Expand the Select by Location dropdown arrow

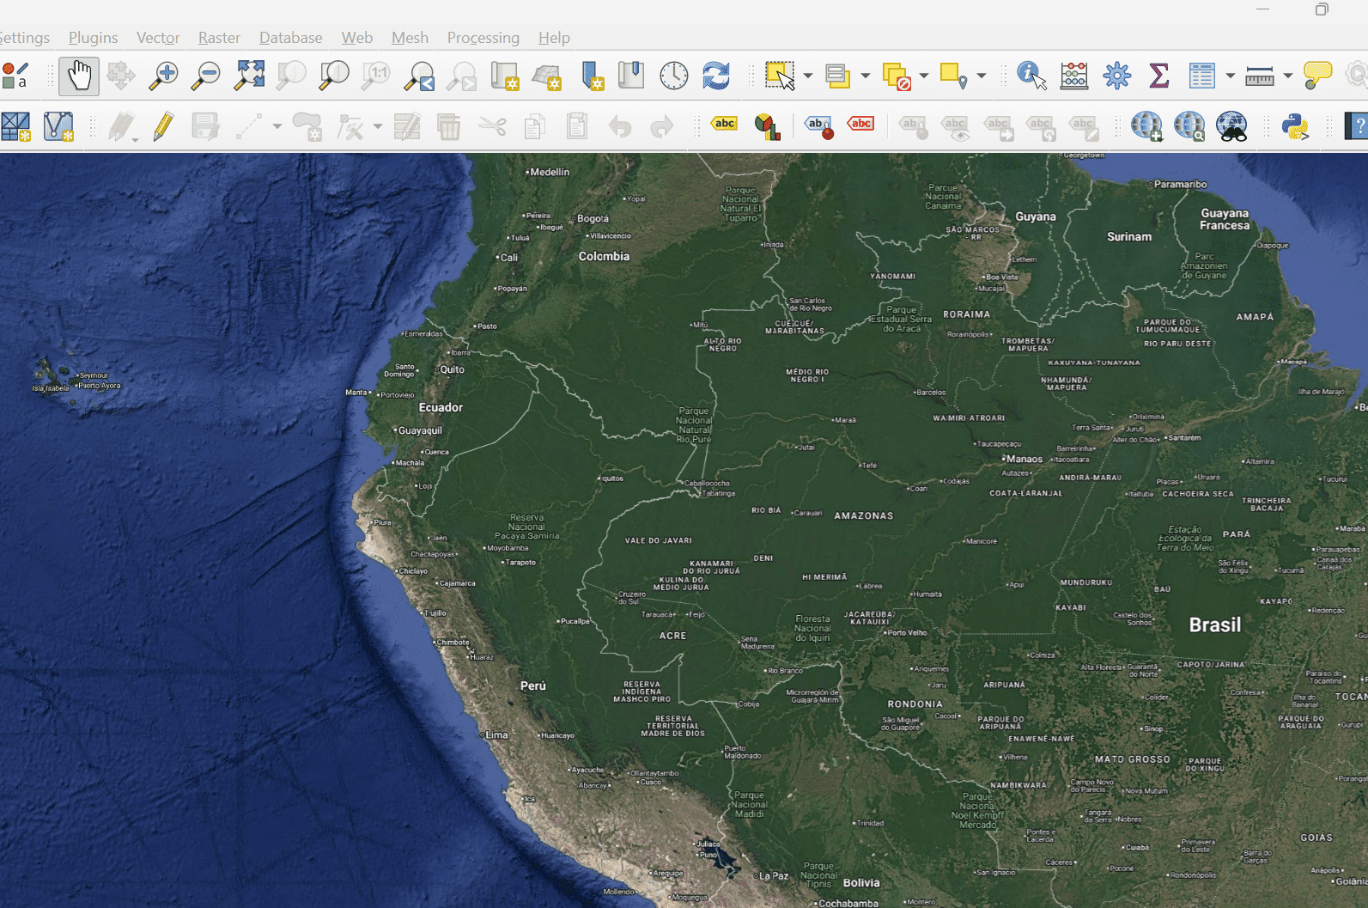(982, 76)
